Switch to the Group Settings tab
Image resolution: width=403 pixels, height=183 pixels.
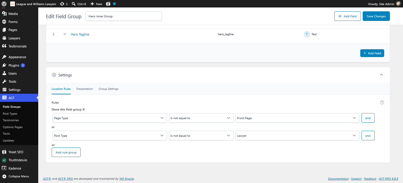click(108, 89)
